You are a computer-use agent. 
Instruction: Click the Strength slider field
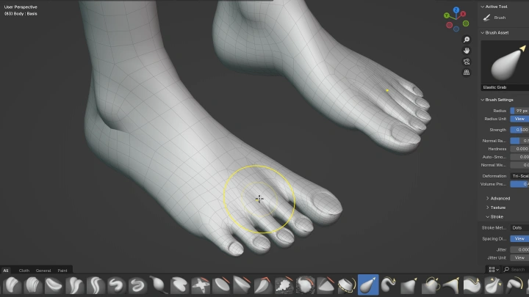519,130
